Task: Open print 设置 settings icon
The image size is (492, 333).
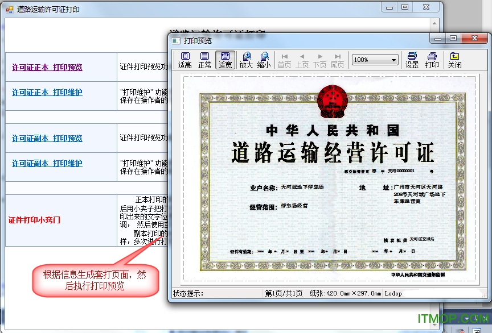Action: pos(412,60)
